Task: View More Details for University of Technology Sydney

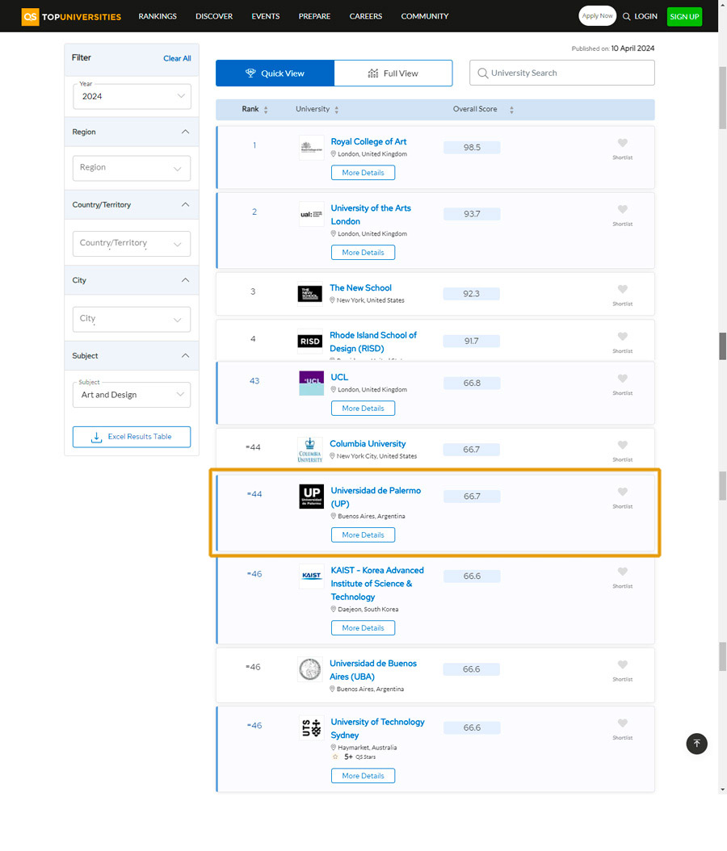Action: pos(363,776)
